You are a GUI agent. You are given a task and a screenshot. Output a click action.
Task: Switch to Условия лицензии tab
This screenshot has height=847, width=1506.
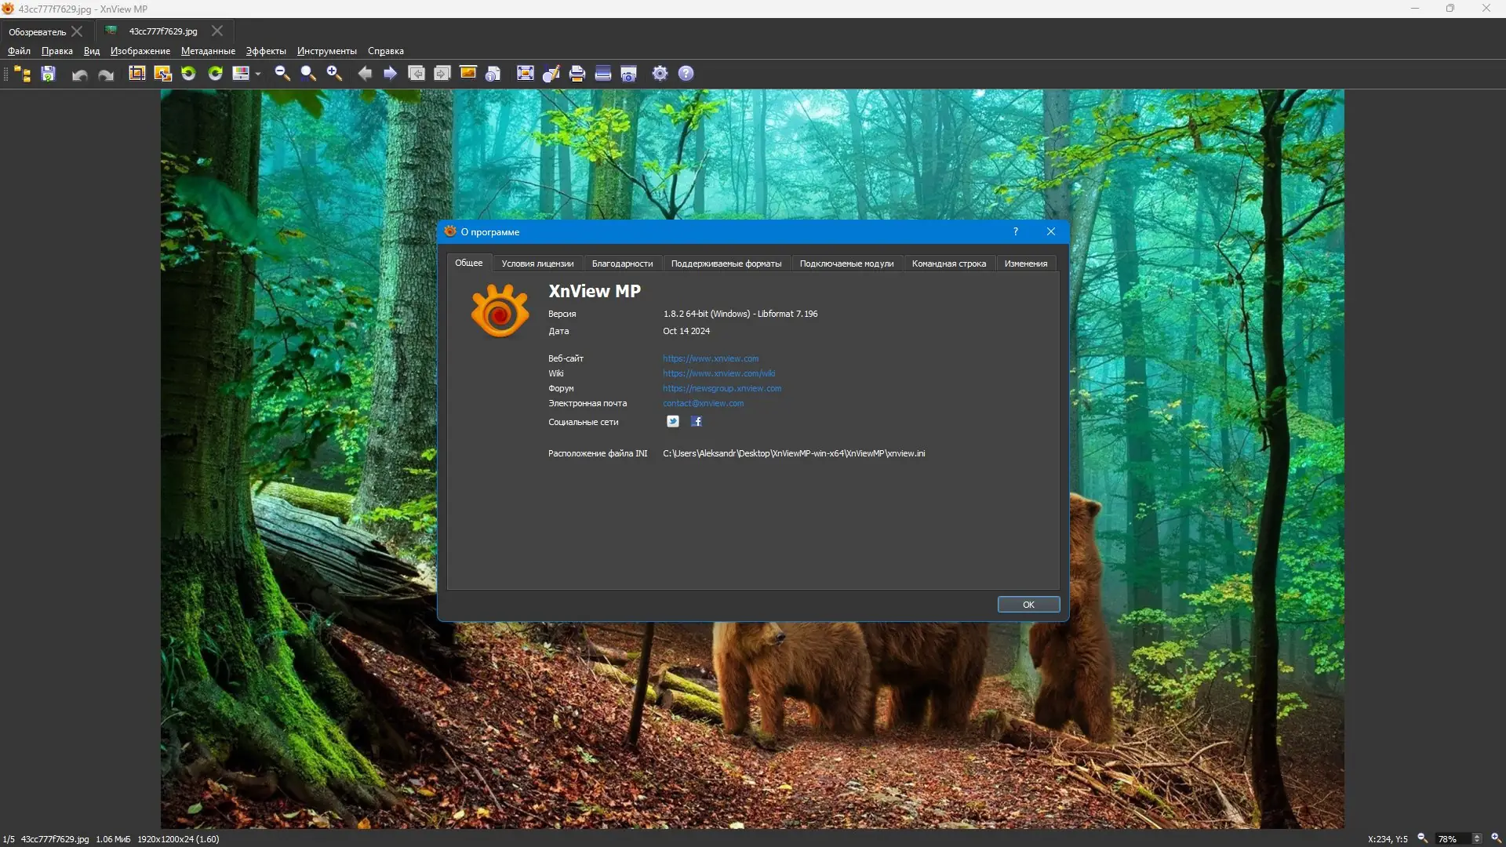point(537,264)
